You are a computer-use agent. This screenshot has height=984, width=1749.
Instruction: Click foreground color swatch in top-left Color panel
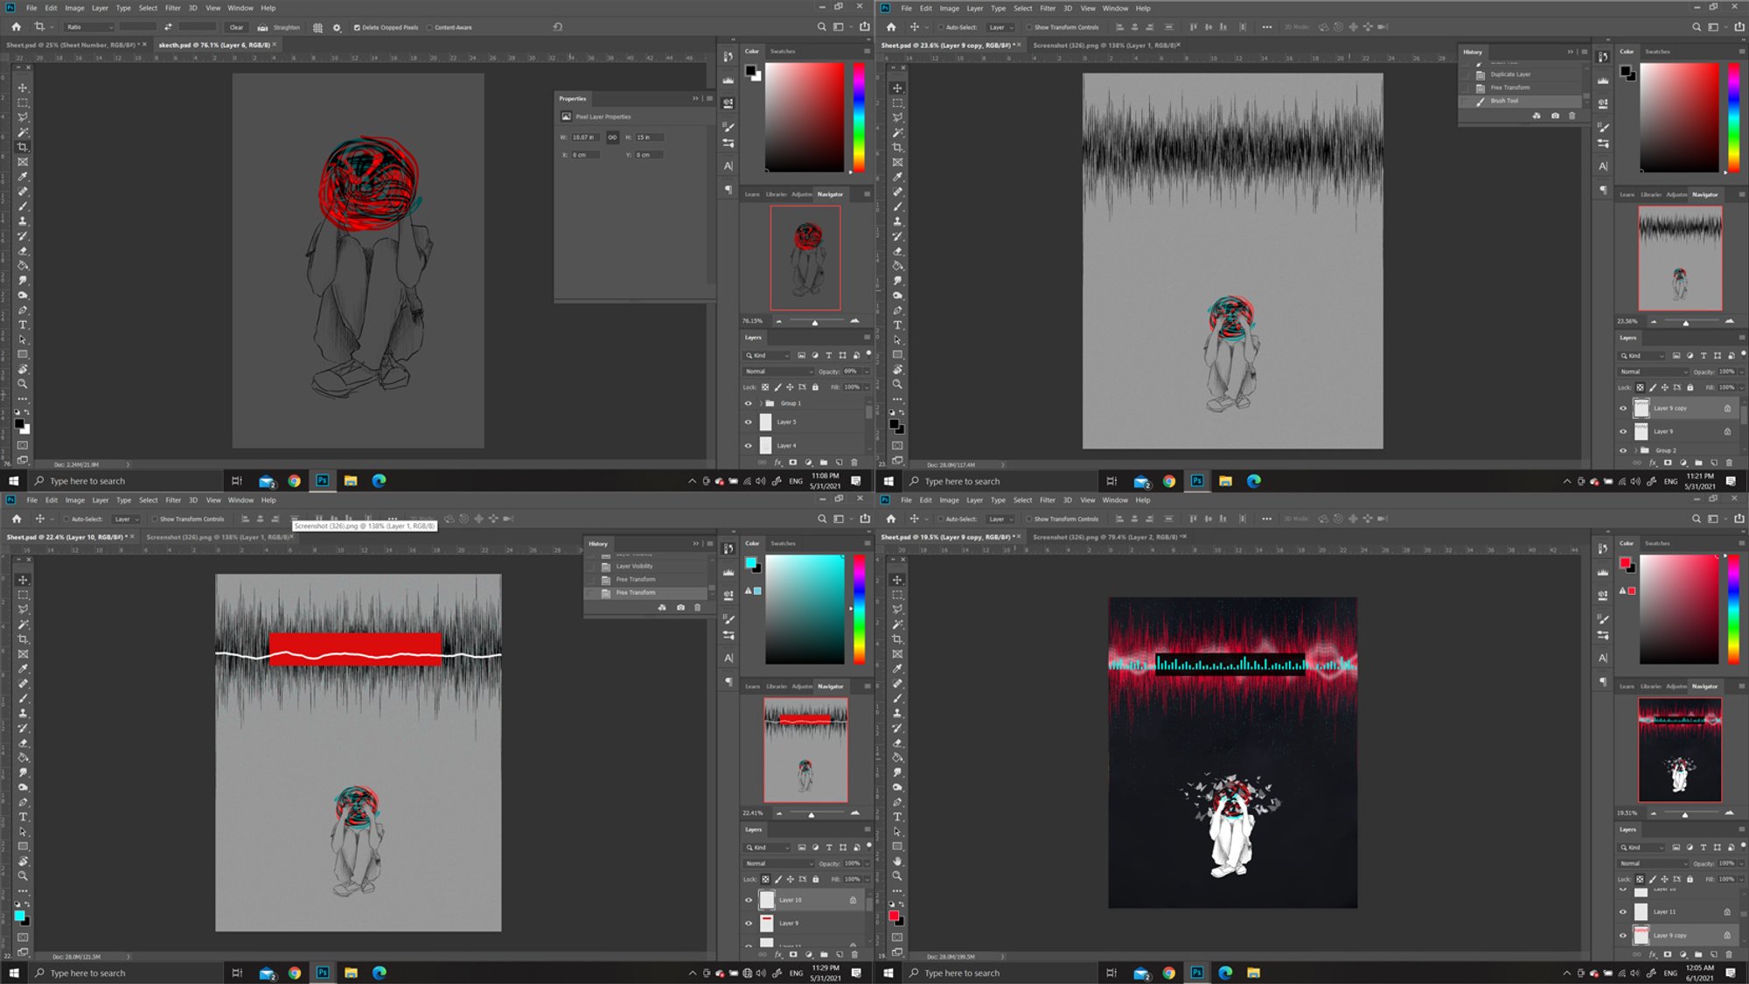click(750, 71)
